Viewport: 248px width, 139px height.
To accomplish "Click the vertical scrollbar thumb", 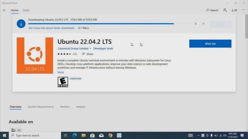I will (246, 26).
